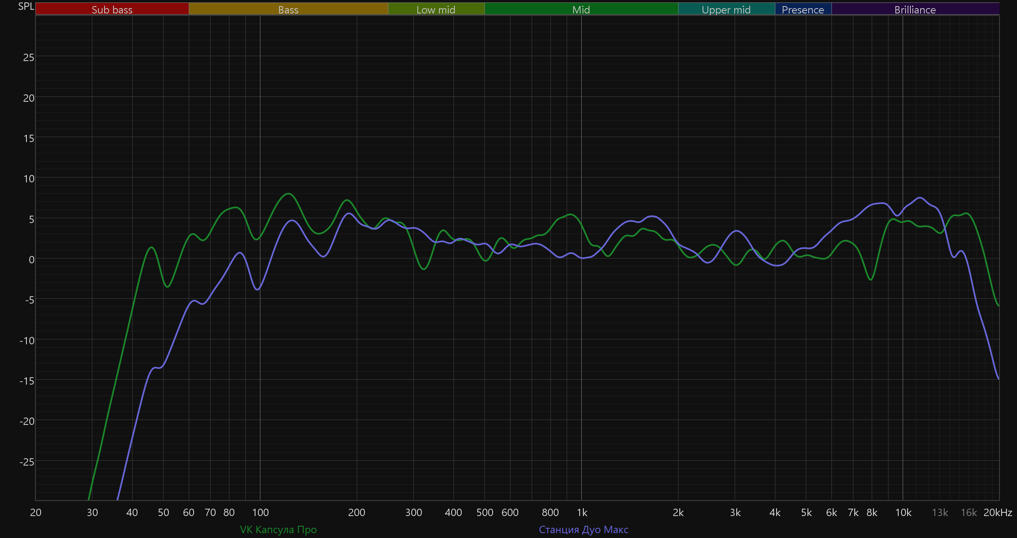
Task: Click the Sub bass frequency band header
Action: pyautogui.click(x=112, y=9)
